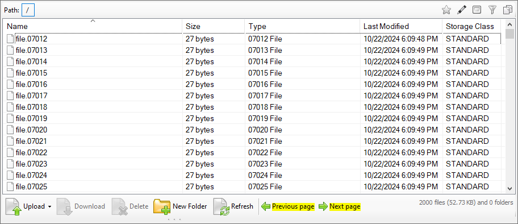518x224 pixels.
Task: Open the filter funnel icon
Action: [492, 10]
